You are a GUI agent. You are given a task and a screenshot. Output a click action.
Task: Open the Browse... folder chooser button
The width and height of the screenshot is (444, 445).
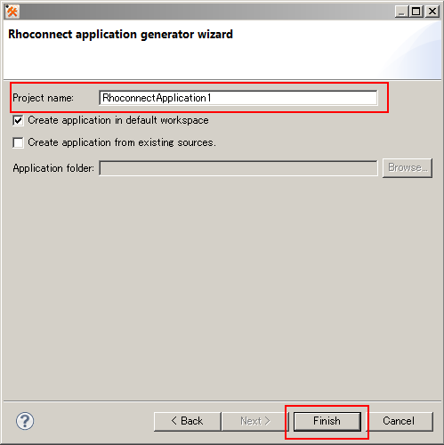tap(408, 168)
